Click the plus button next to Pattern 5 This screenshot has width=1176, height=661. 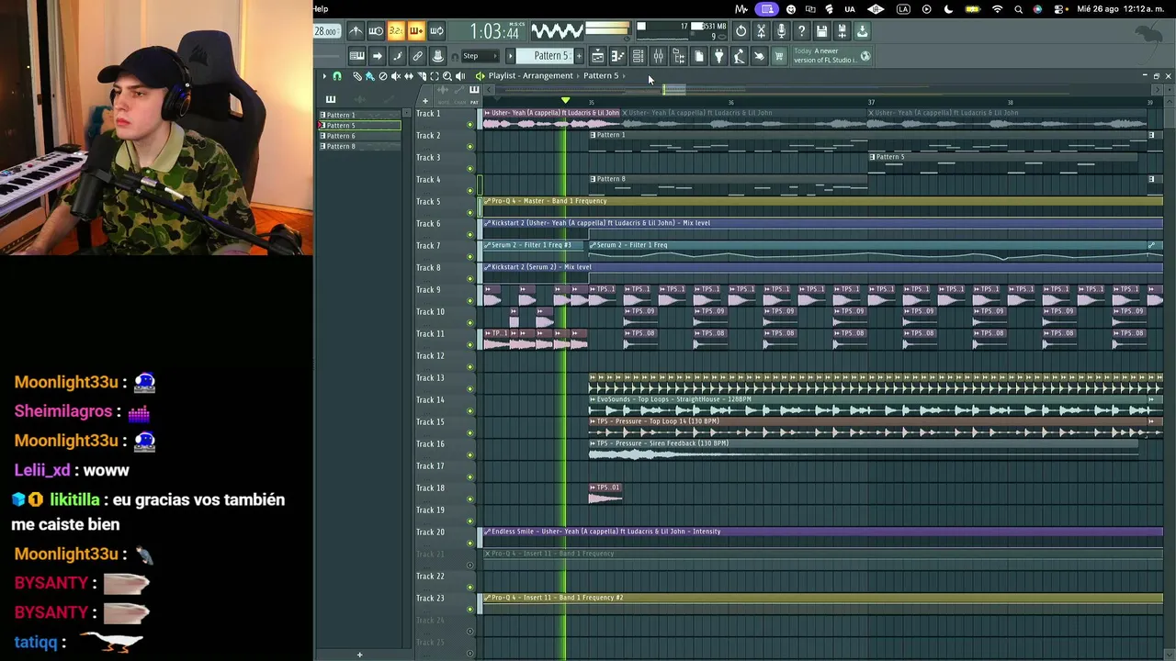[x=579, y=56]
